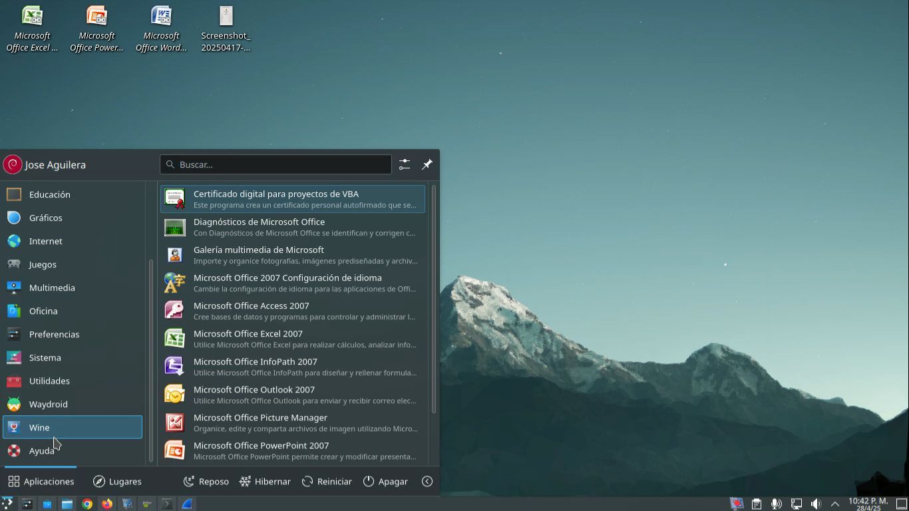
Task: Open the file manager from taskbar
Action: (x=67, y=504)
